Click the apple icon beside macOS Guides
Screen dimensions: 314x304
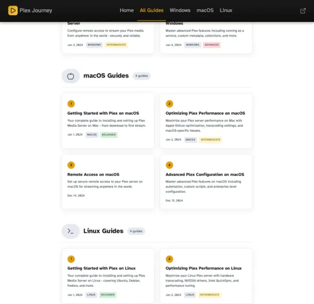pyautogui.click(x=71, y=76)
